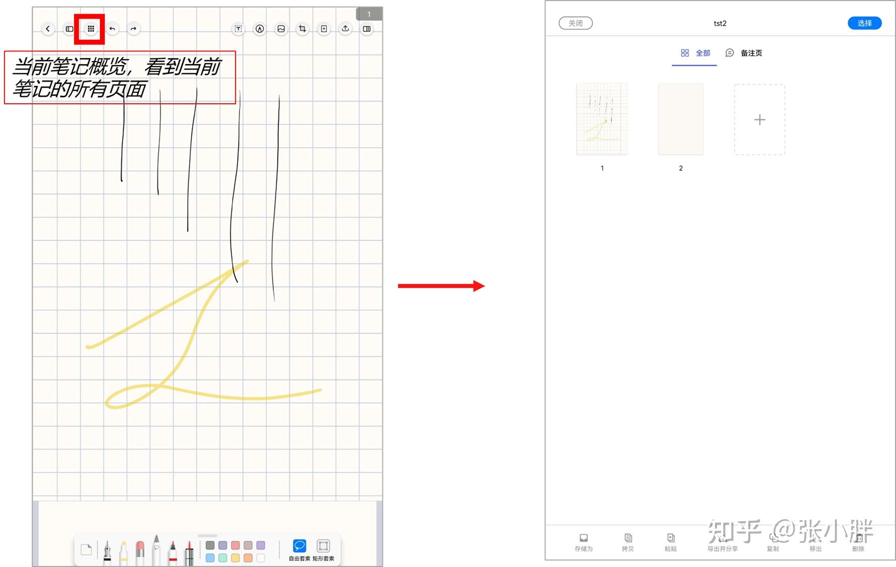Toggle the 自由套索 free lasso mode

[x=299, y=544]
